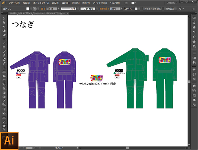Open the 不透明度 transparency link

click(104, 9)
